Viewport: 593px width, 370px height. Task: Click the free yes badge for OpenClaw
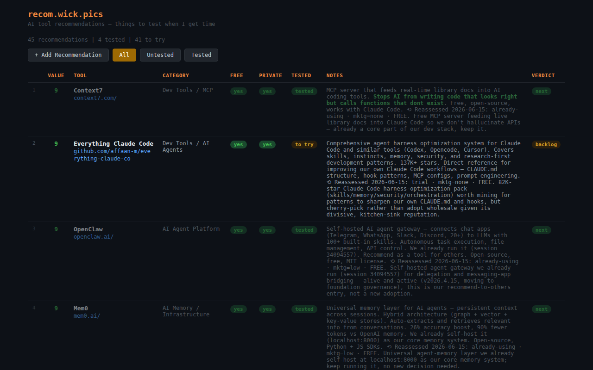pyautogui.click(x=239, y=230)
